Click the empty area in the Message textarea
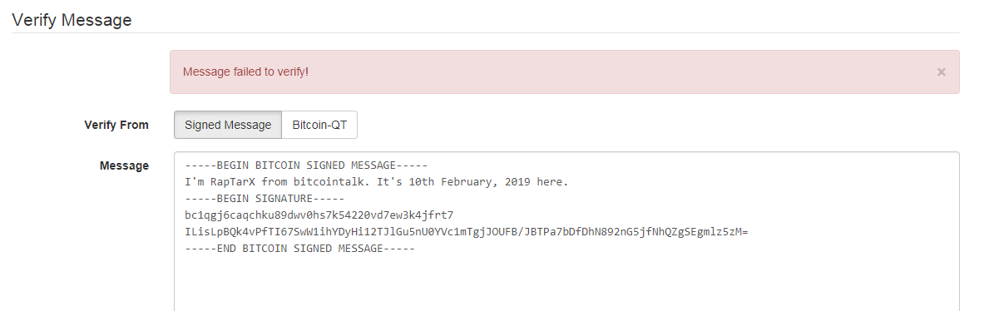Screen dimensions: 999x311 tap(566, 284)
